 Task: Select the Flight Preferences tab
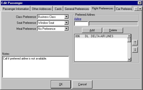102,8
